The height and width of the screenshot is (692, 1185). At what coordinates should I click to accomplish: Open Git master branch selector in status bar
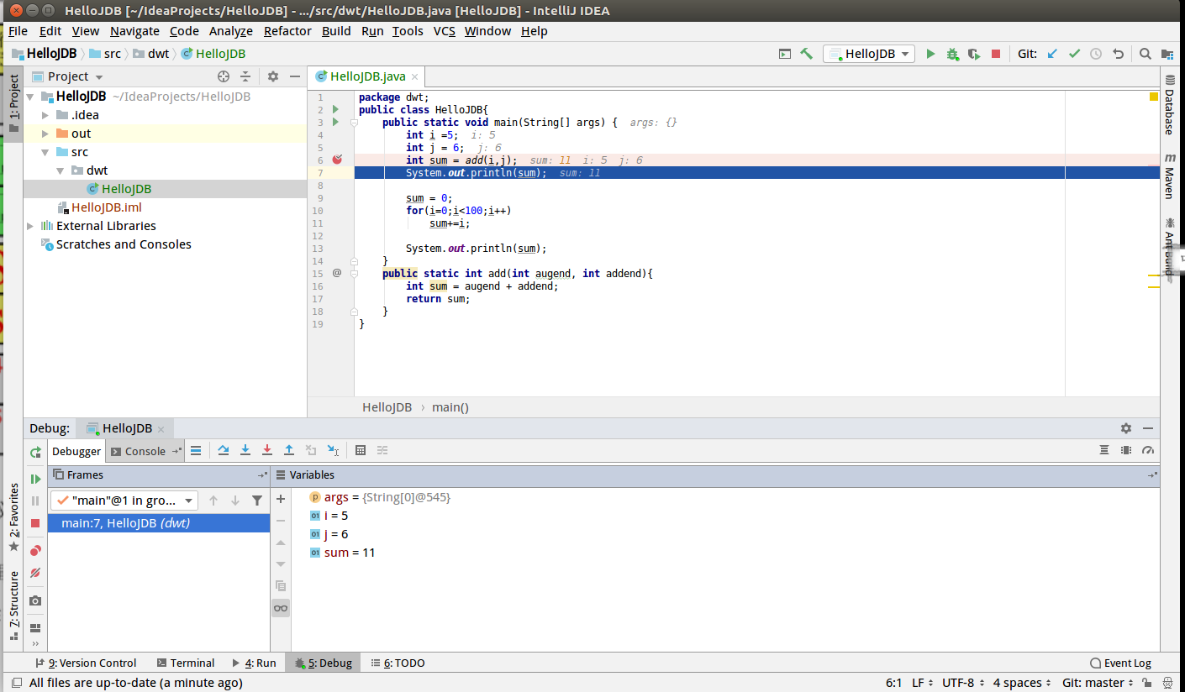click(x=1098, y=683)
